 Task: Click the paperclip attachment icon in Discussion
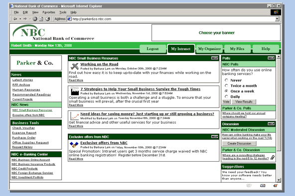click(x=273, y=157)
